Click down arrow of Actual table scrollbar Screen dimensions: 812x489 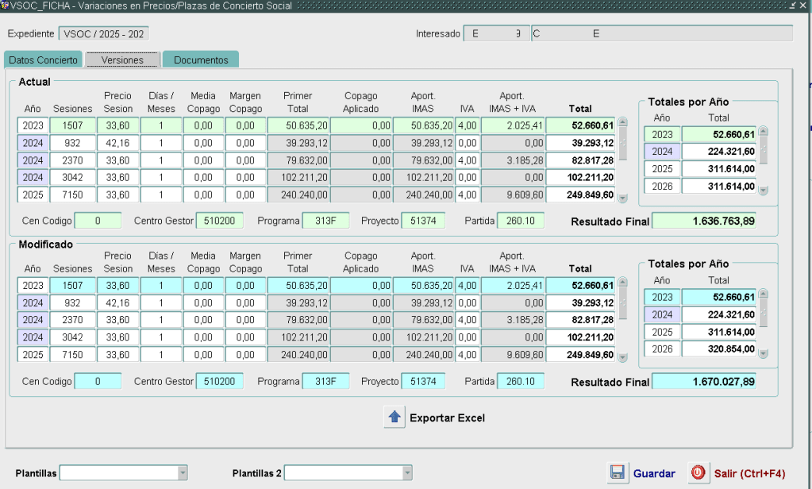[622, 198]
